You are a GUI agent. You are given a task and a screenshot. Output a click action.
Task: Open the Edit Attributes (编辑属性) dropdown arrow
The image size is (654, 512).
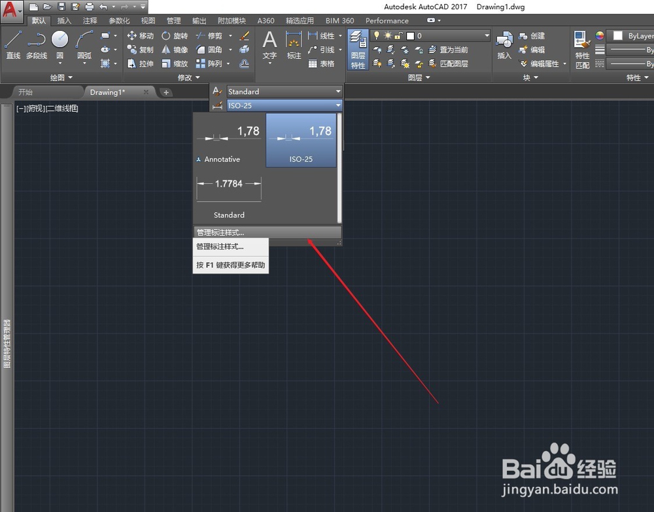pyautogui.click(x=565, y=64)
